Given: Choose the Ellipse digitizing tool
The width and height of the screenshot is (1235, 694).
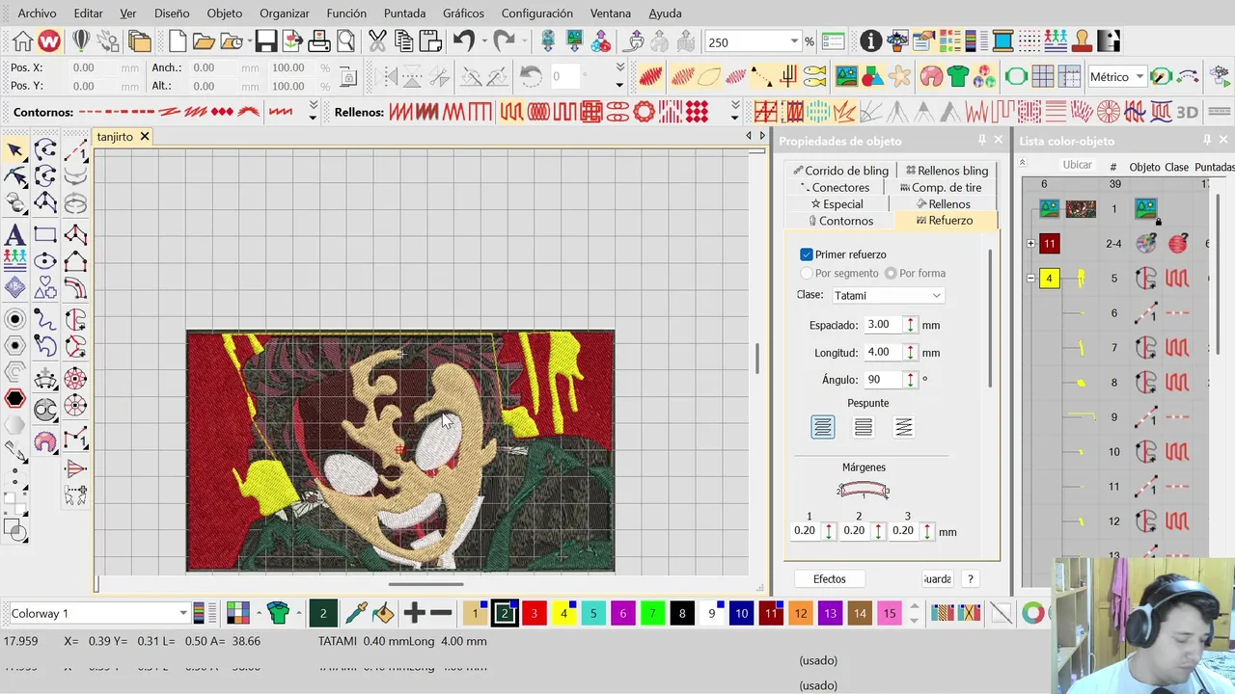Looking at the screenshot, I should pyautogui.click(x=45, y=261).
